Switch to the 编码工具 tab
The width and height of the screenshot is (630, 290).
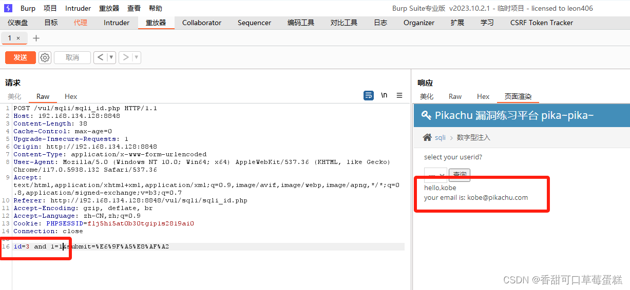(x=301, y=23)
